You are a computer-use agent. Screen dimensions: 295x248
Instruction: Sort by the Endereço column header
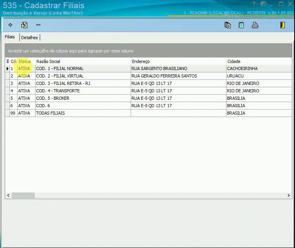[x=178, y=61]
